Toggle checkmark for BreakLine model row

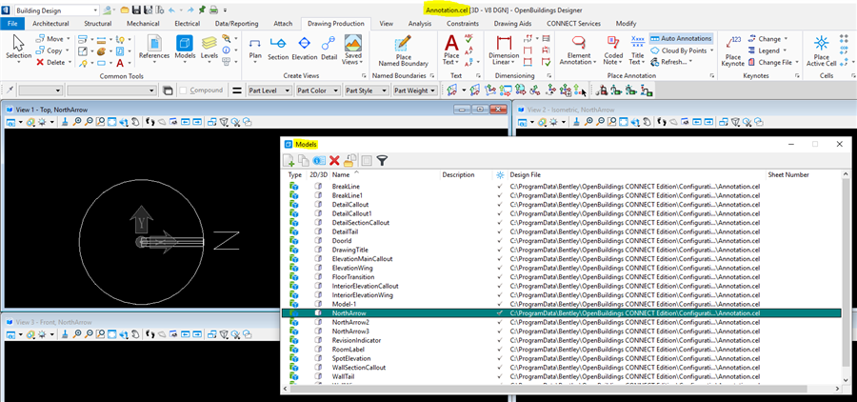500,187
